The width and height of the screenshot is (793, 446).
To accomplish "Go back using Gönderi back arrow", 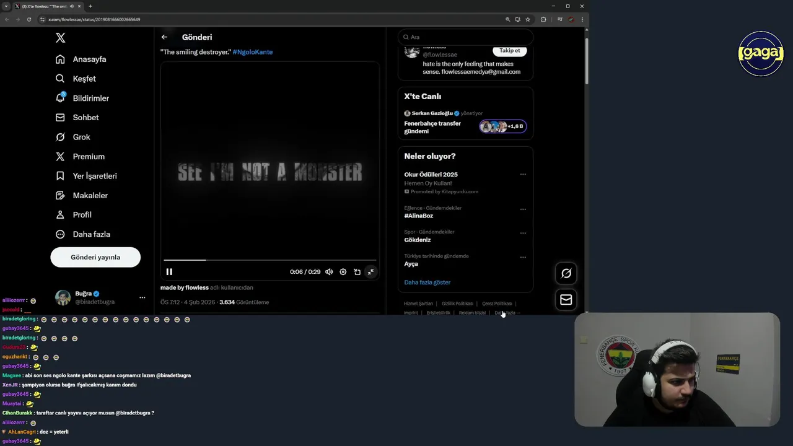I will pos(164,37).
